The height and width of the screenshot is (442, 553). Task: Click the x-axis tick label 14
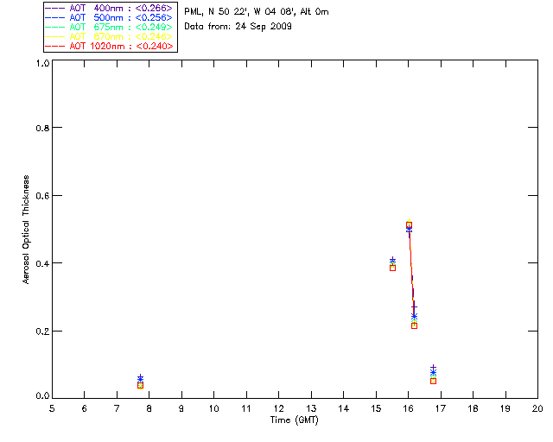(x=344, y=408)
